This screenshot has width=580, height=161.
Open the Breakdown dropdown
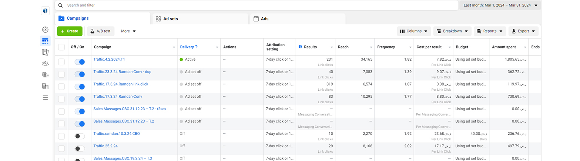tap(452, 31)
